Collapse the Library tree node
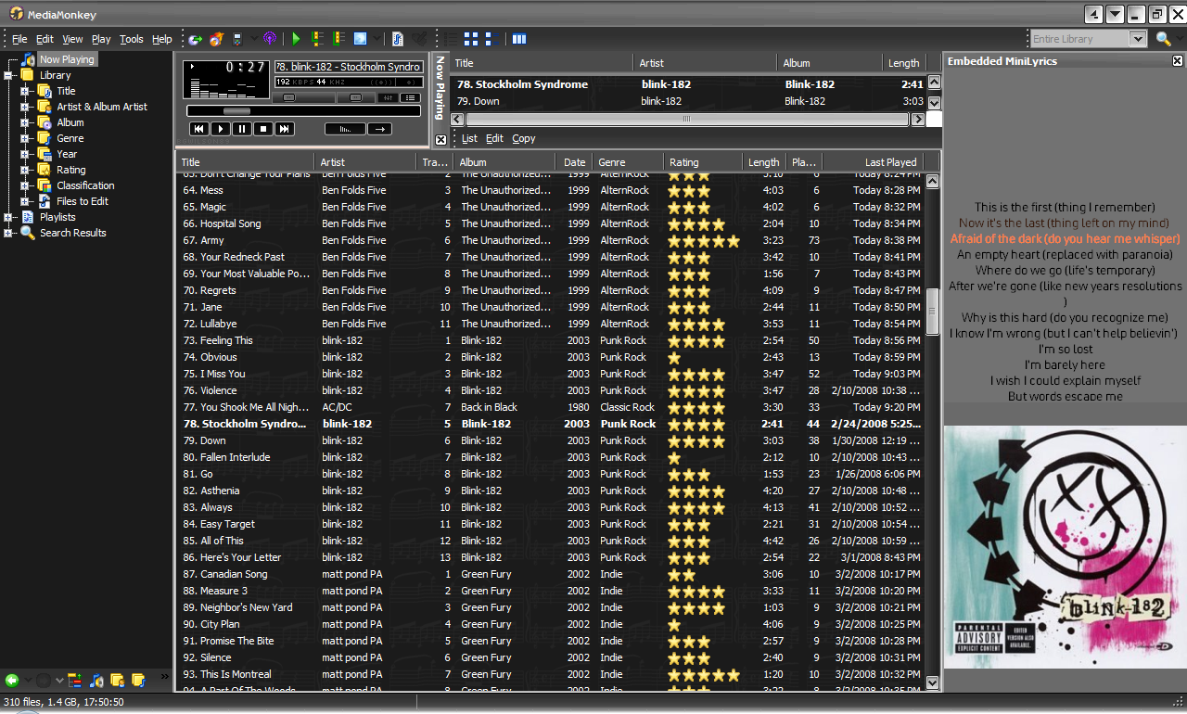 pyautogui.click(x=9, y=75)
